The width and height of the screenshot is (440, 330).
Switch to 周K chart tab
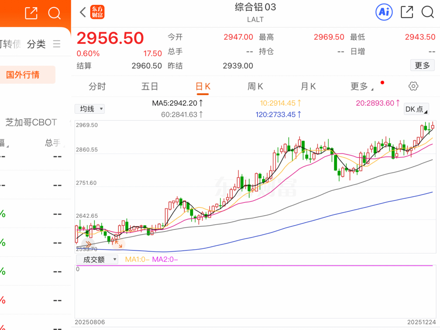(x=255, y=86)
